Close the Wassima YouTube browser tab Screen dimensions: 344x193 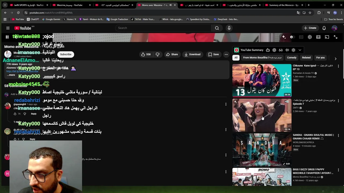click(x=90, y=5)
